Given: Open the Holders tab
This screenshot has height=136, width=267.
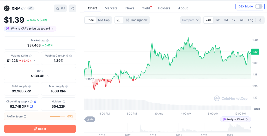Looking at the screenshot, I should click(x=164, y=8).
